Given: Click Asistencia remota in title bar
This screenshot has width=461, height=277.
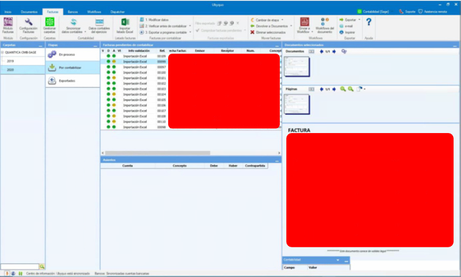Looking at the screenshot, I should click(x=433, y=11).
